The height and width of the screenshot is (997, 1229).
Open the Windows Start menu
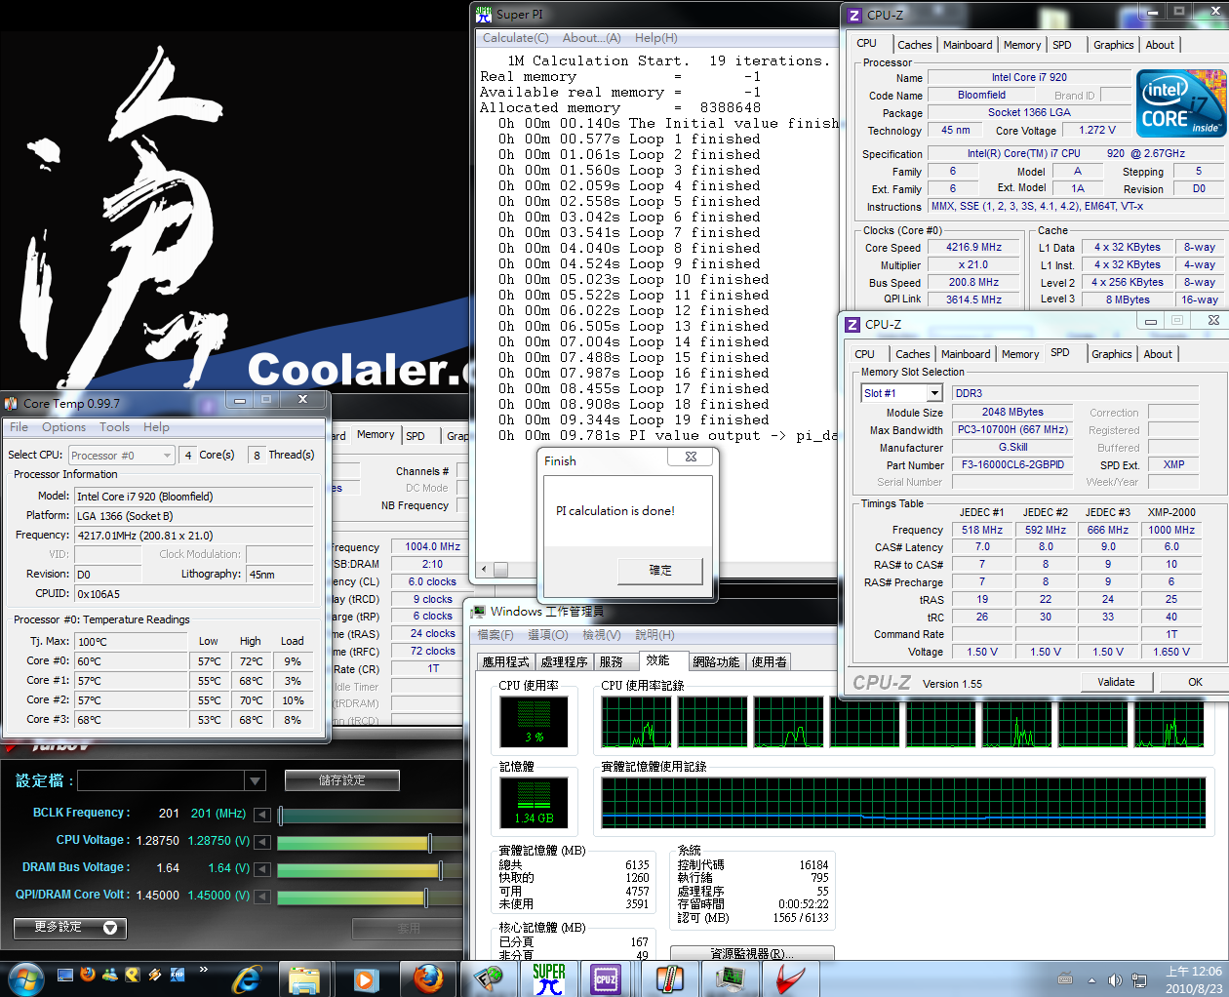(24, 978)
